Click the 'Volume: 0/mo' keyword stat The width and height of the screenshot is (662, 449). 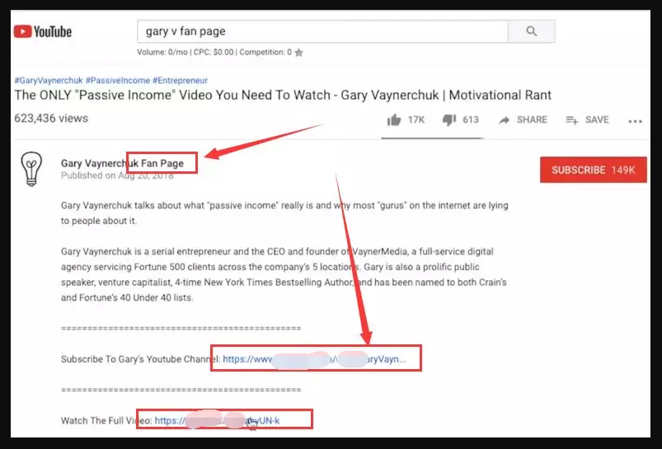pos(162,53)
